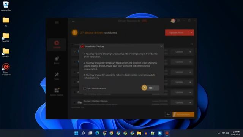Open the Windows Start menu
This screenshot has height=137, width=243.
click(76, 133)
